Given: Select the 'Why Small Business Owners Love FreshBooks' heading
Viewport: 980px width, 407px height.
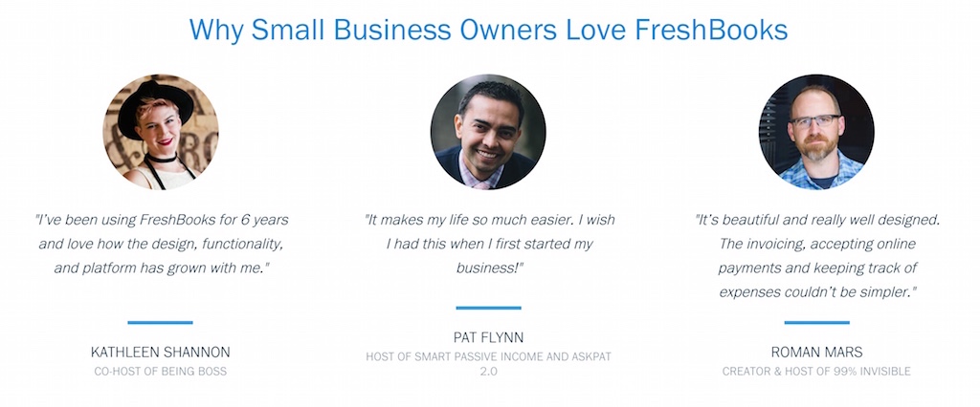Looking at the screenshot, I should point(488,30).
